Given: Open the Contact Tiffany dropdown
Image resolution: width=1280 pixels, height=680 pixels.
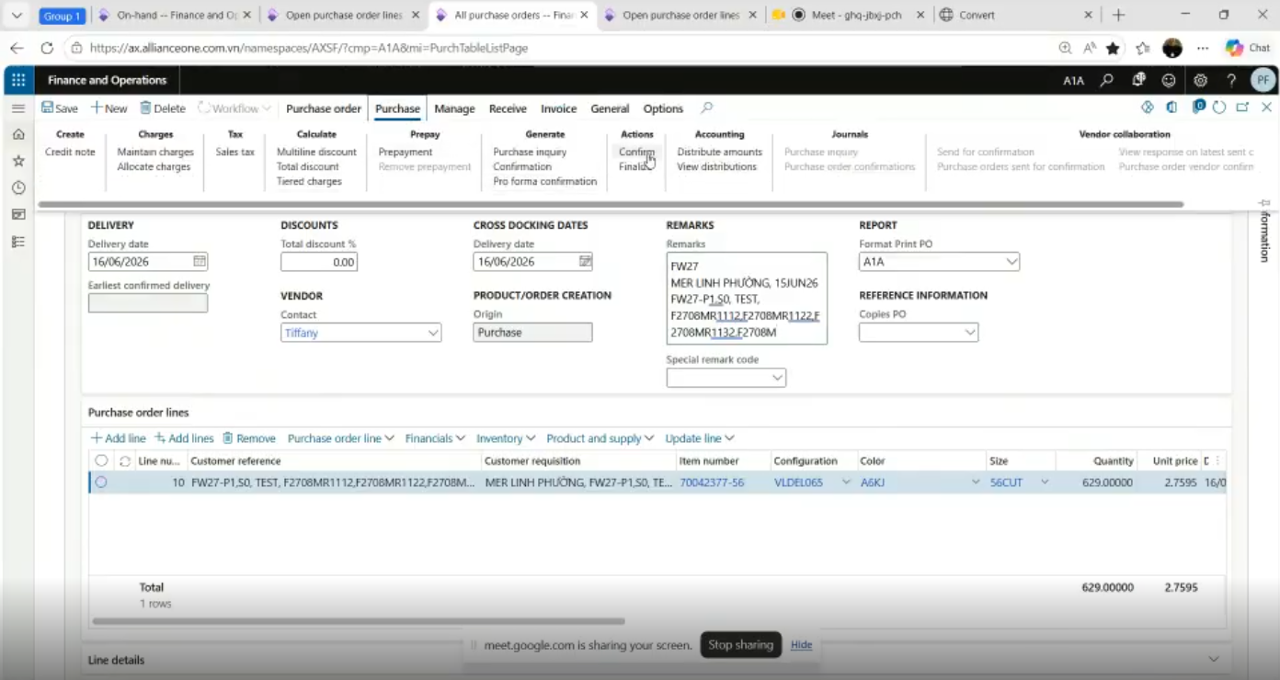Looking at the screenshot, I should (433, 333).
